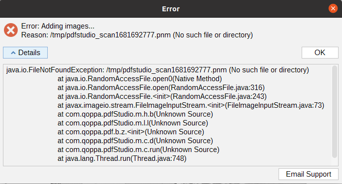342x184 pixels.
Task: Collapse the Details section
Action: click(x=25, y=53)
